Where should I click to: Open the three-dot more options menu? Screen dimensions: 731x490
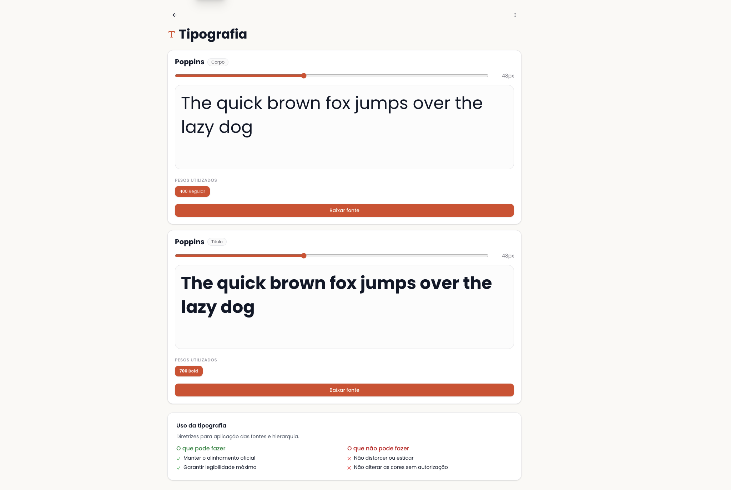point(515,15)
